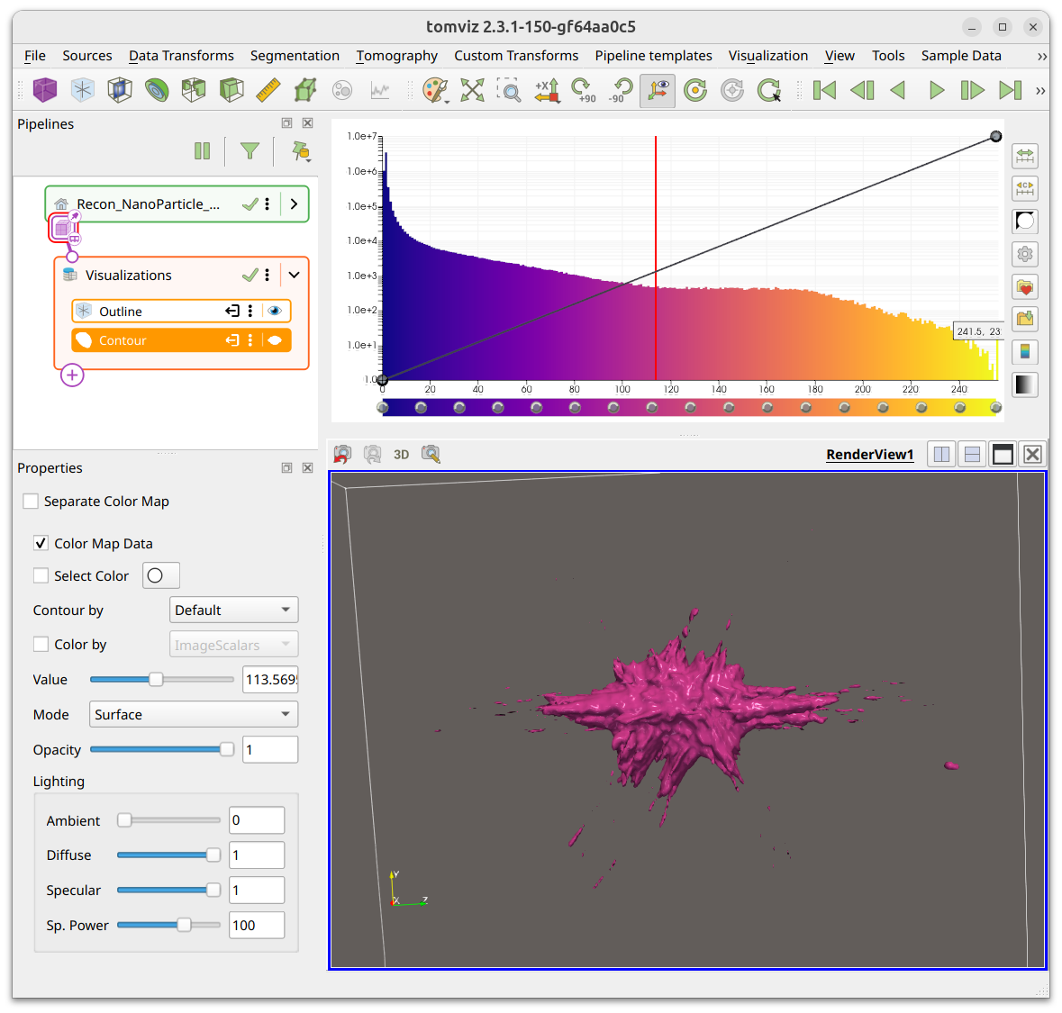Screen dimensions: 1062x1013
Task: Toggle Contour module visibility eye
Action: click(x=275, y=340)
